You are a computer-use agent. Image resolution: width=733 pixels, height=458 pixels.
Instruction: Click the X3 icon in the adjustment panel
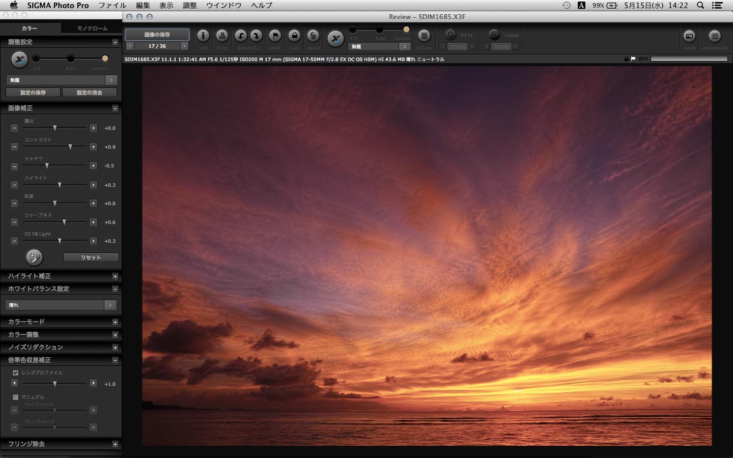pos(19,60)
